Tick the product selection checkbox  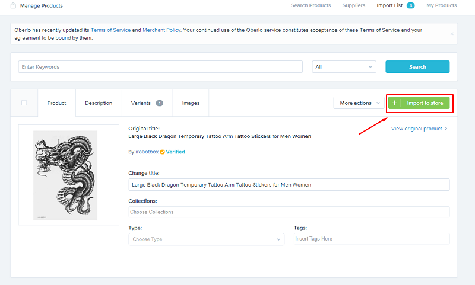click(24, 103)
